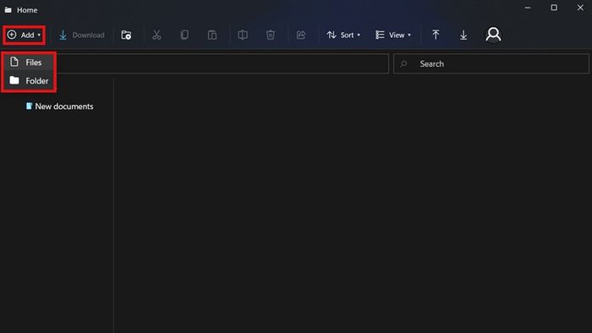Open the View dropdown

(393, 35)
